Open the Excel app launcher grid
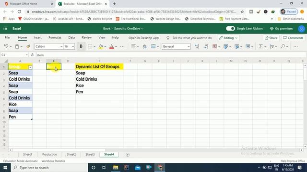The height and width of the screenshot is (172, 307). 5,29
